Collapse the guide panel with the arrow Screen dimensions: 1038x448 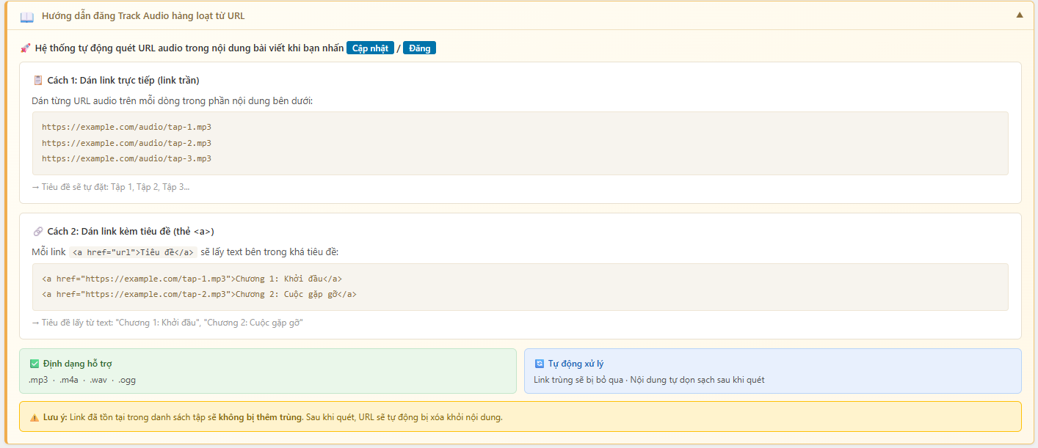coord(1019,15)
